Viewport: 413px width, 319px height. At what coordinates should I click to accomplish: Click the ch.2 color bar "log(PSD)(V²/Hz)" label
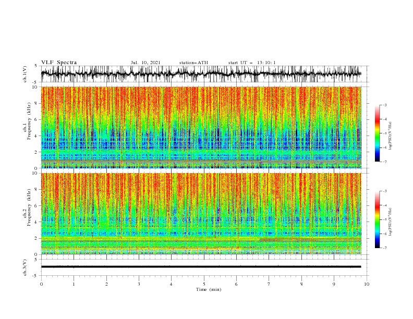coord(391,222)
